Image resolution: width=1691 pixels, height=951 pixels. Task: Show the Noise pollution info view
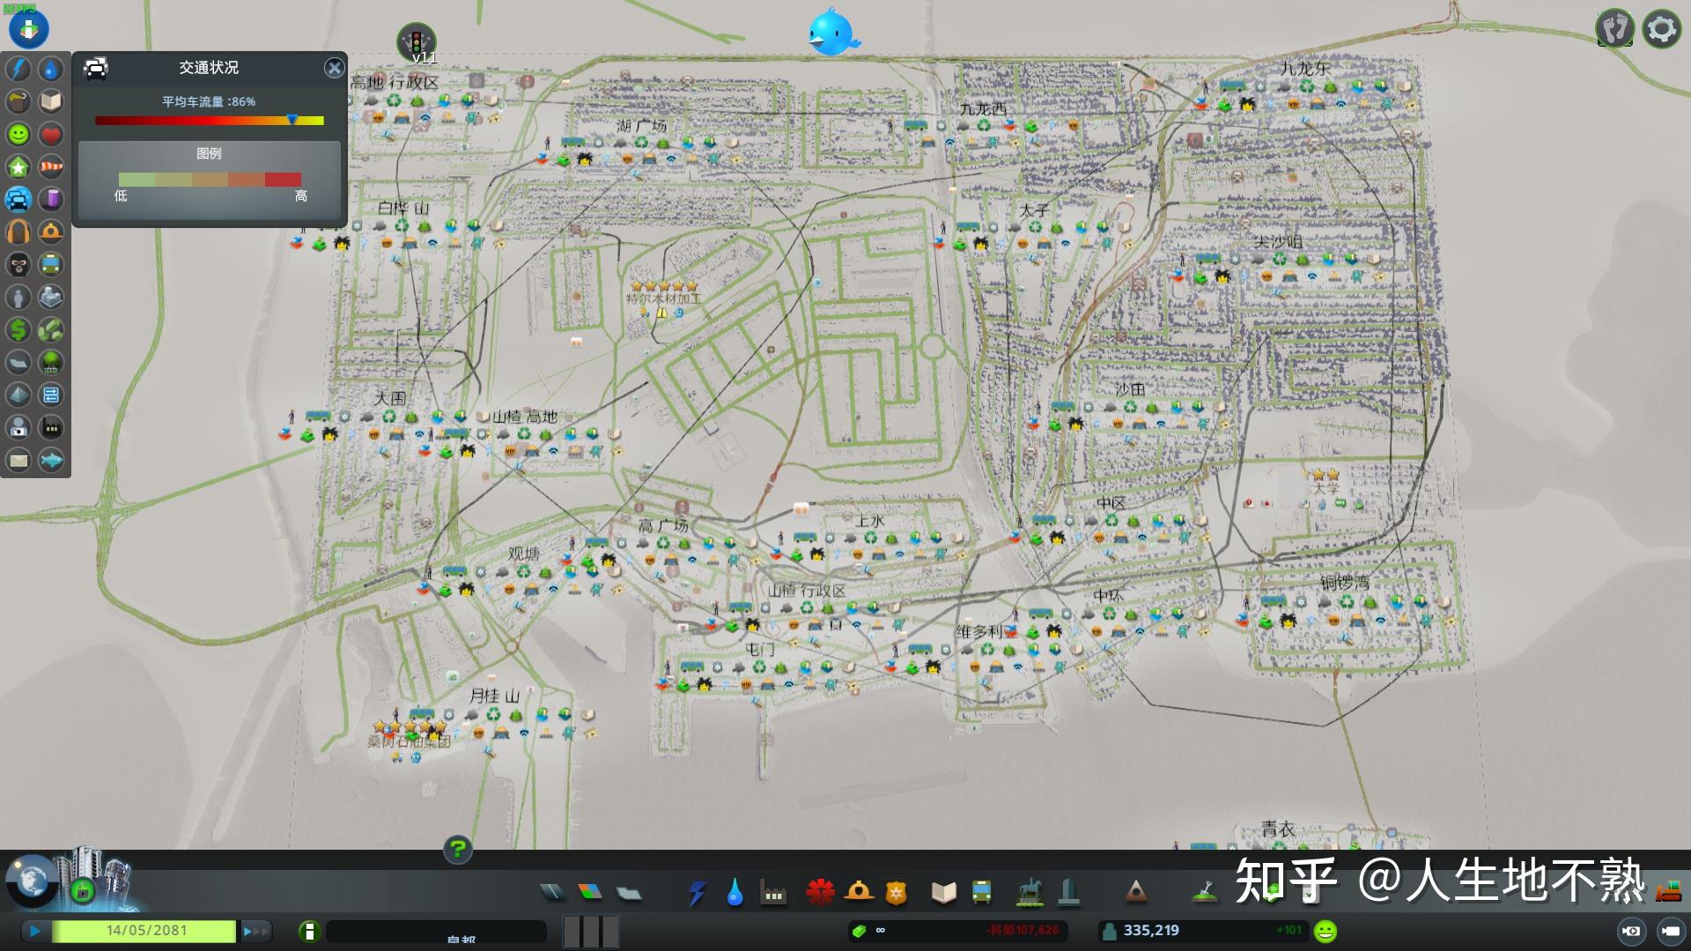point(18,232)
